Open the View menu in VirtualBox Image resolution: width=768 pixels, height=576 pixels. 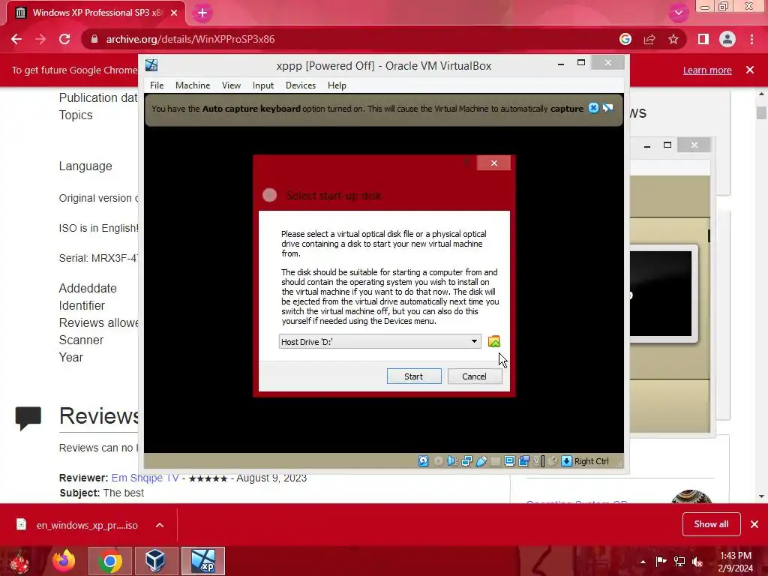pyautogui.click(x=231, y=85)
